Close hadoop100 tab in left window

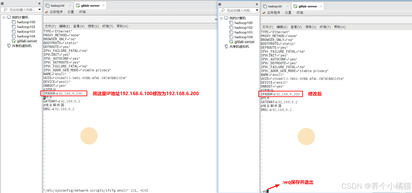tap(70, 6)
